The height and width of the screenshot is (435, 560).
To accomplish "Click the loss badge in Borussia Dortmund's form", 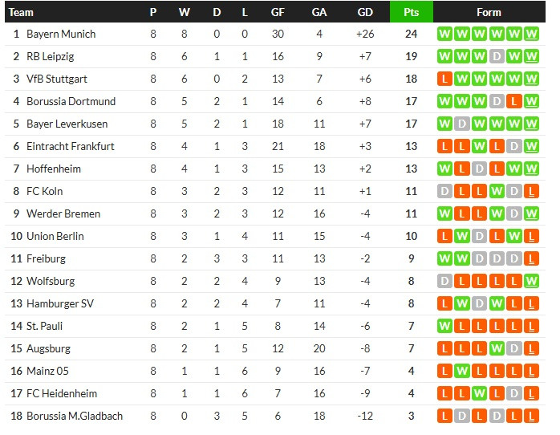I will click(515, 102).
